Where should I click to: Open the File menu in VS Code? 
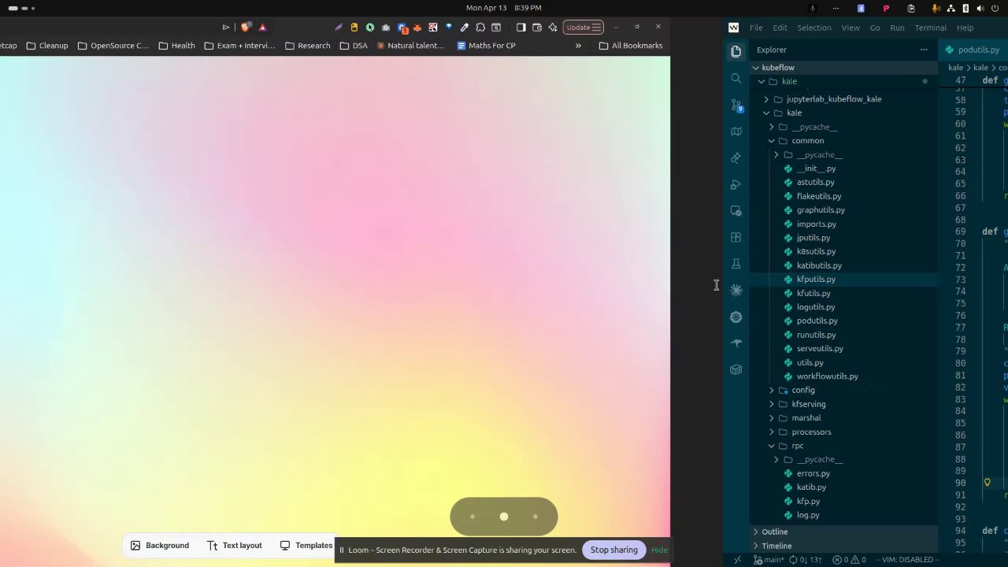pos(756,28)
